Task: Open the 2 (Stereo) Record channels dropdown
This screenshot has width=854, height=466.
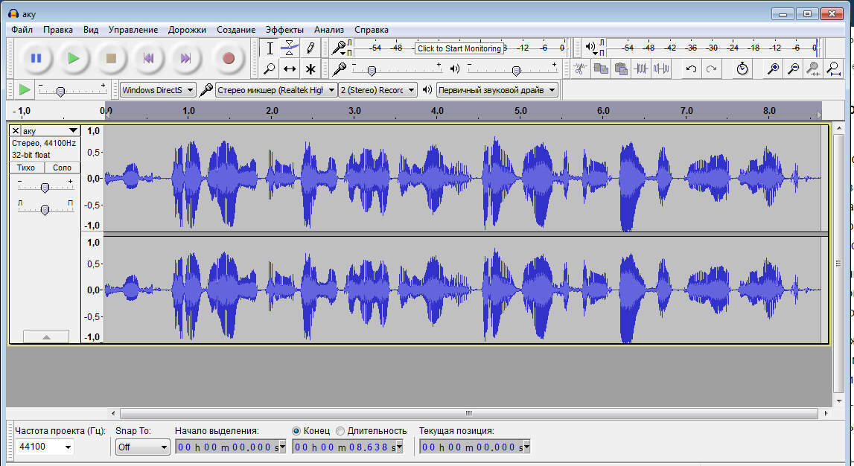Action: pos(377,90)
